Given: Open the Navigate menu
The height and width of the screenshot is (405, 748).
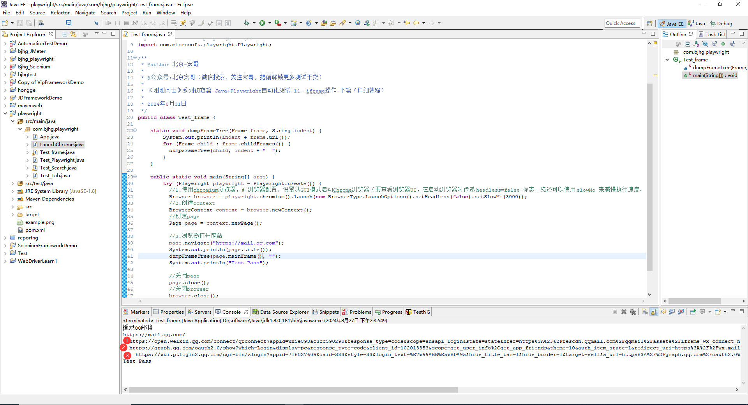Looking at the screenshot, I should [85, 13].
